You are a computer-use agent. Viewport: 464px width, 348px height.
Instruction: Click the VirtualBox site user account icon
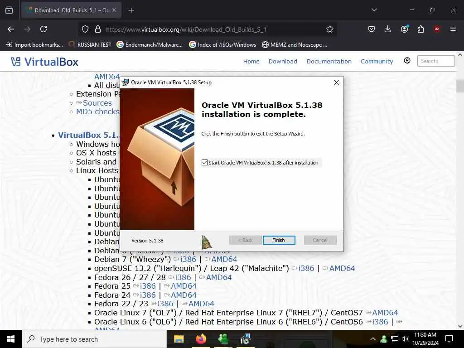pos(407,61)
